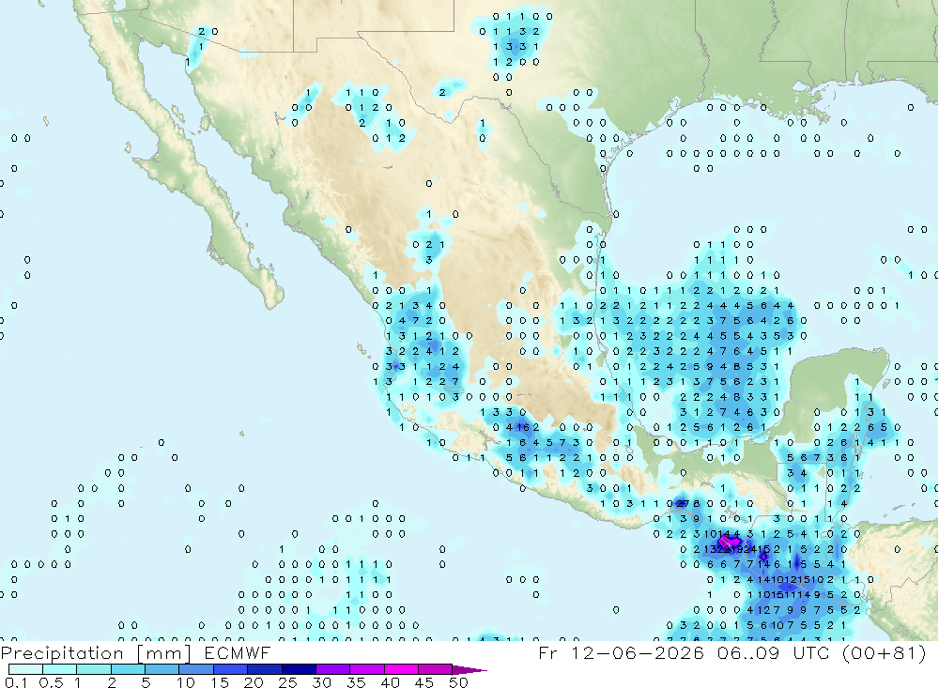Viewport: 939px width, 688px height.
Task: Click the 25–30 mm navy legend swatch
Action: click(x=299, y=669)
